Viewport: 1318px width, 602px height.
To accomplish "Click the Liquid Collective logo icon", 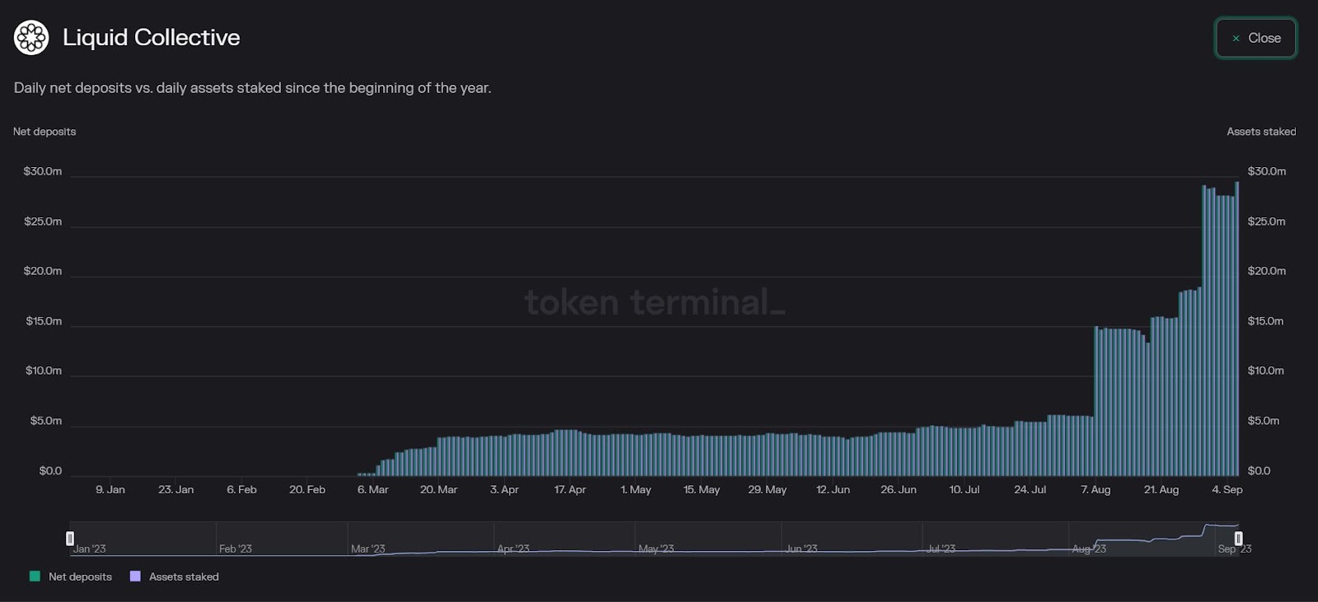I will [31, 38].
